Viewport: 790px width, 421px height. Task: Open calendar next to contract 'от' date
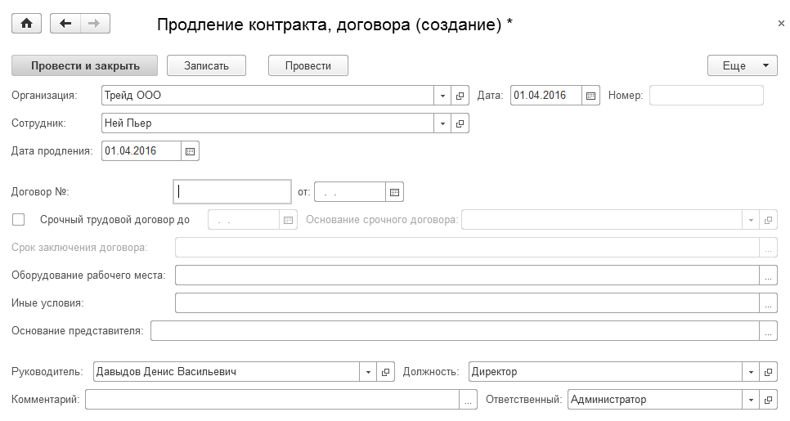point(394,192)
